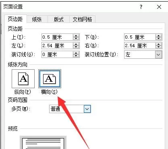Screen dimensions: 168x149
Task: Decrease the 下(B) margin with down arrow
Action: (159, 39)
